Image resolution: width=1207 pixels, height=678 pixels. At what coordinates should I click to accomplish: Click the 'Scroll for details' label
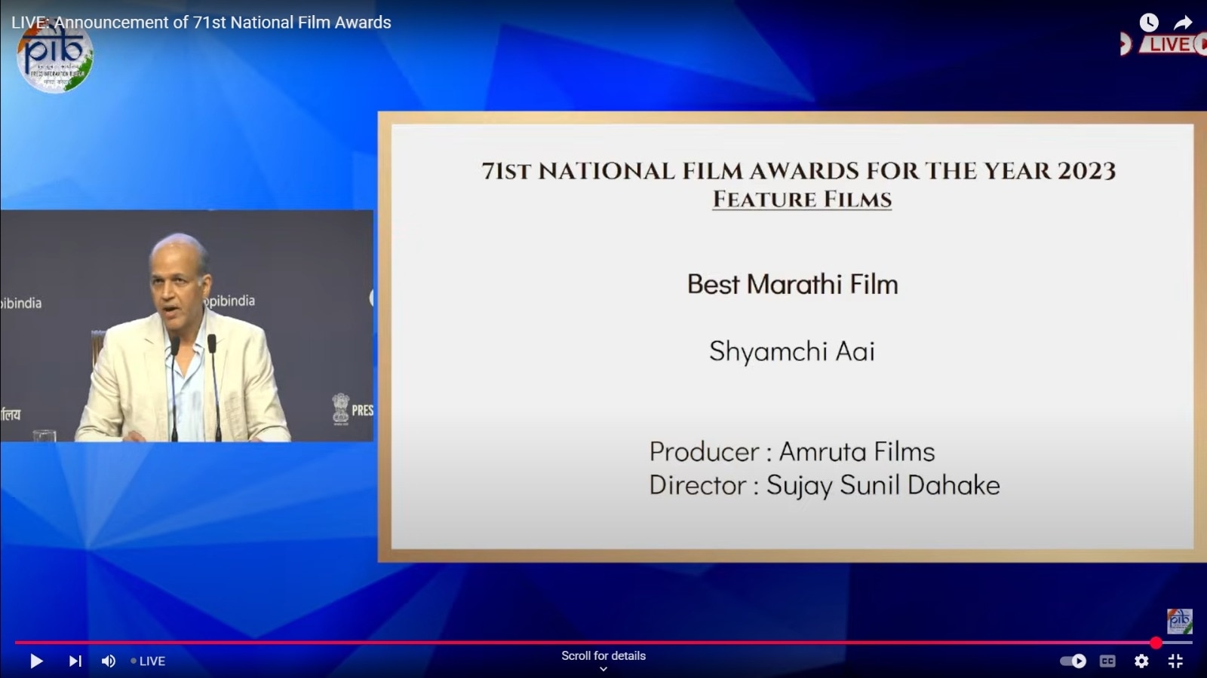(x=603, y=655)
